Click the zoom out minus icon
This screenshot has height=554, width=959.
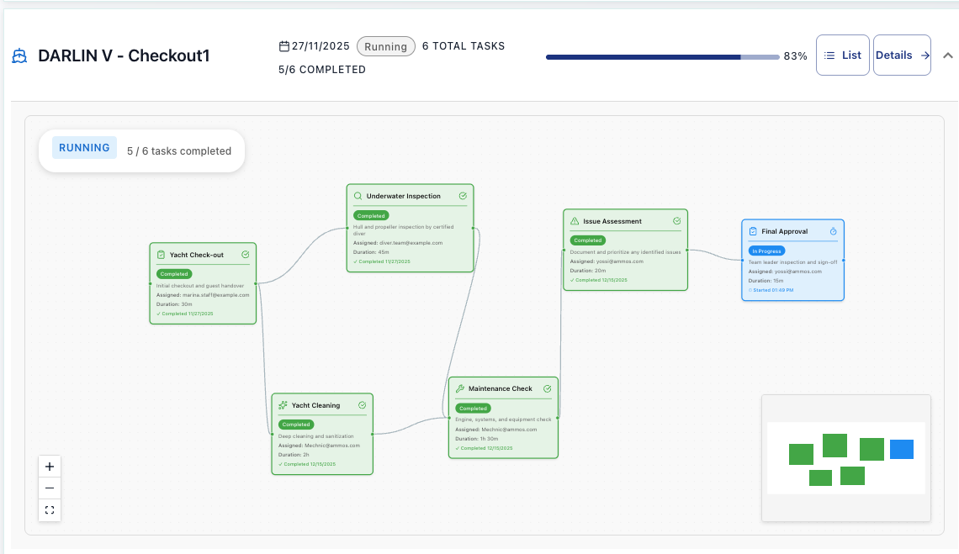coord(50,488)
